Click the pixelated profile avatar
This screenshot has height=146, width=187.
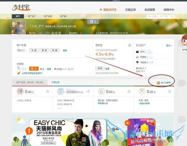click(19, 28)
